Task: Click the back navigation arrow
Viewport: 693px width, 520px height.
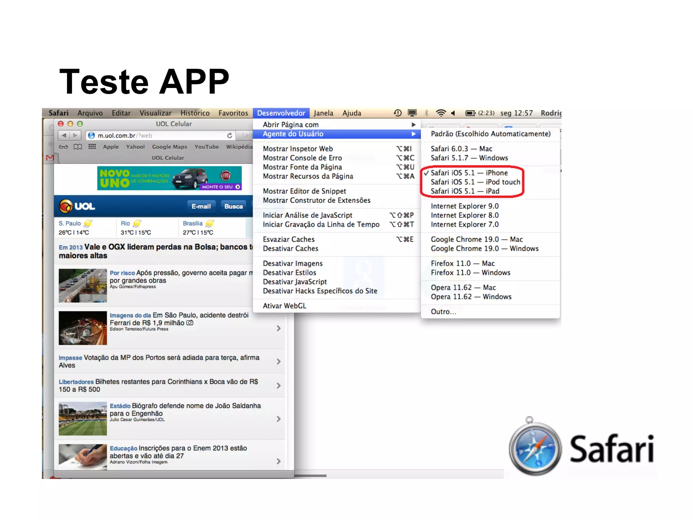Action: [64, 135]
